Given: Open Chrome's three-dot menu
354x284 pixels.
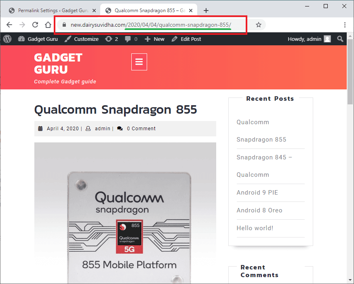Looking at the screenshot, I should (x=345, y=25).
